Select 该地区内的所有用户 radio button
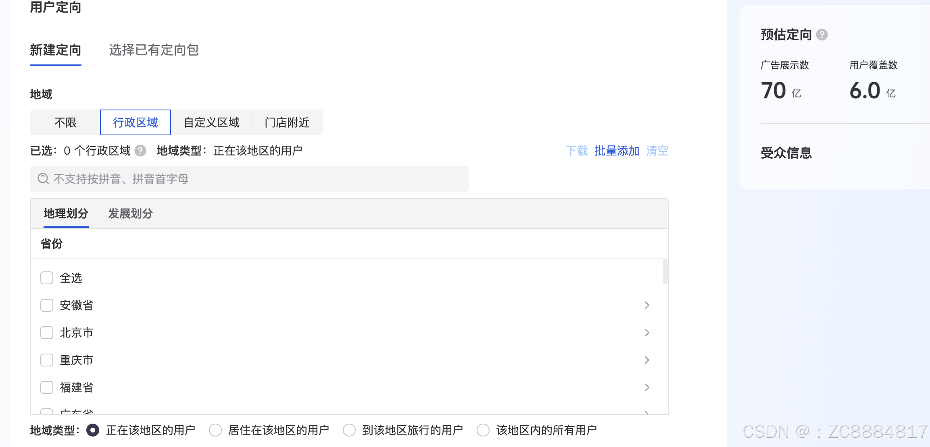 [x=483, y=430]
